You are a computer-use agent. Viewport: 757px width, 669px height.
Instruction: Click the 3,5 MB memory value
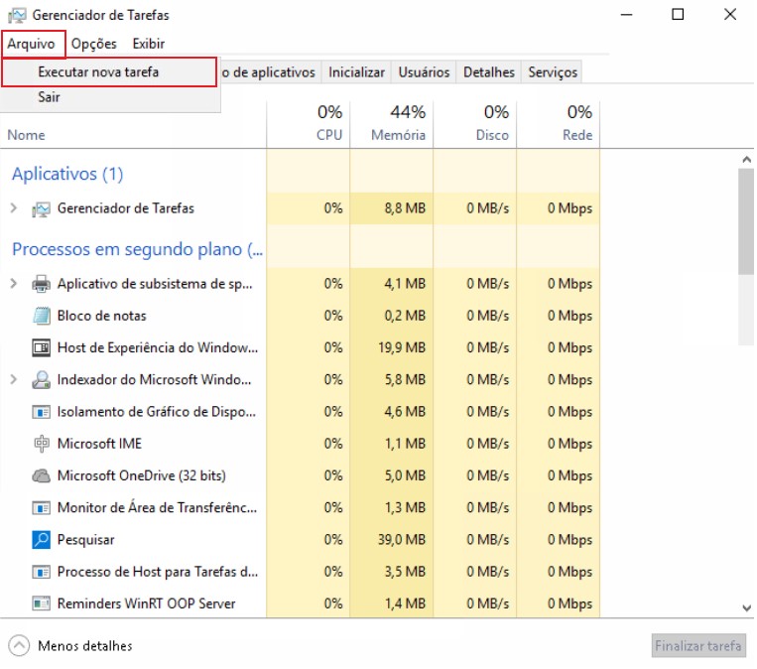tap(405, 572)
